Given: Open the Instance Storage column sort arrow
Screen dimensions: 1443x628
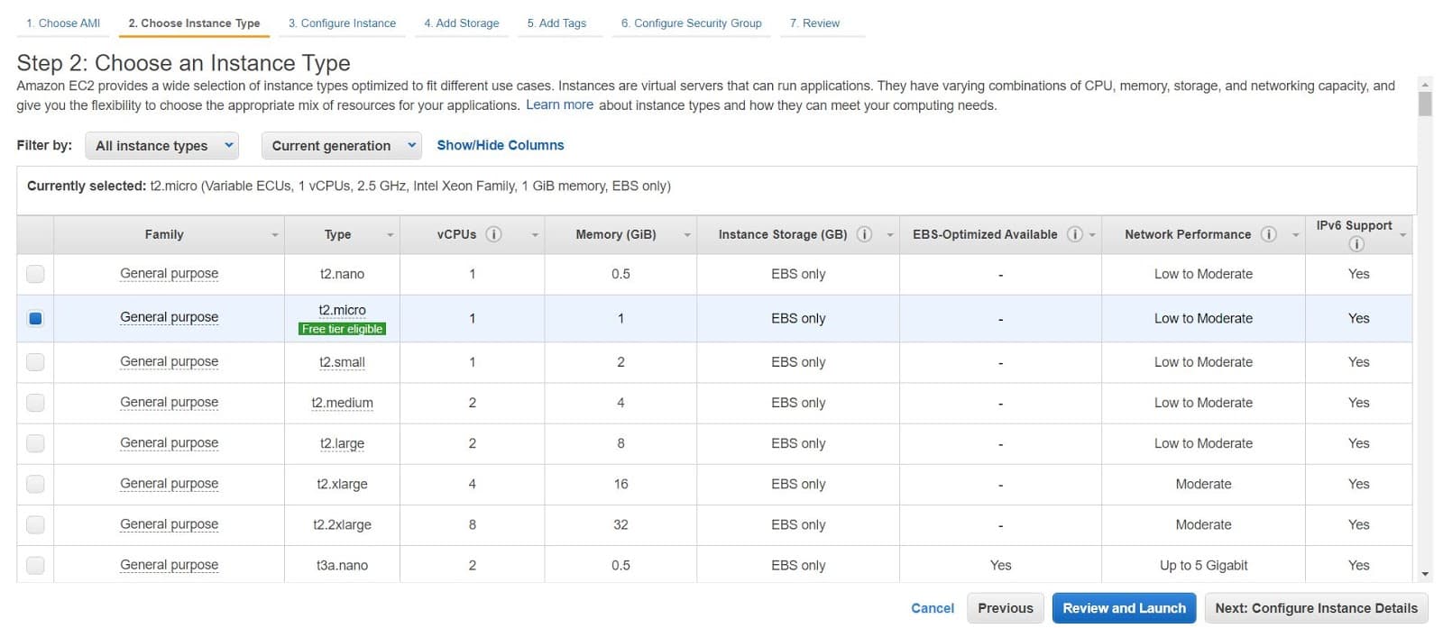Looking at the screenshot, I should point(889,235).
